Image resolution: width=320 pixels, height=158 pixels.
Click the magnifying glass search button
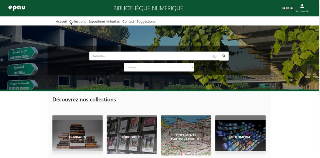pyautogui.click(x=224, y=56)
